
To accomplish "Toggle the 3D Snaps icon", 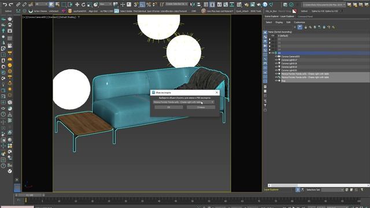I will (136, 5).
